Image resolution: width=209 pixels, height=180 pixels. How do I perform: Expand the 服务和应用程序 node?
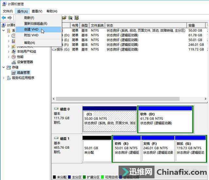[4, 78]
